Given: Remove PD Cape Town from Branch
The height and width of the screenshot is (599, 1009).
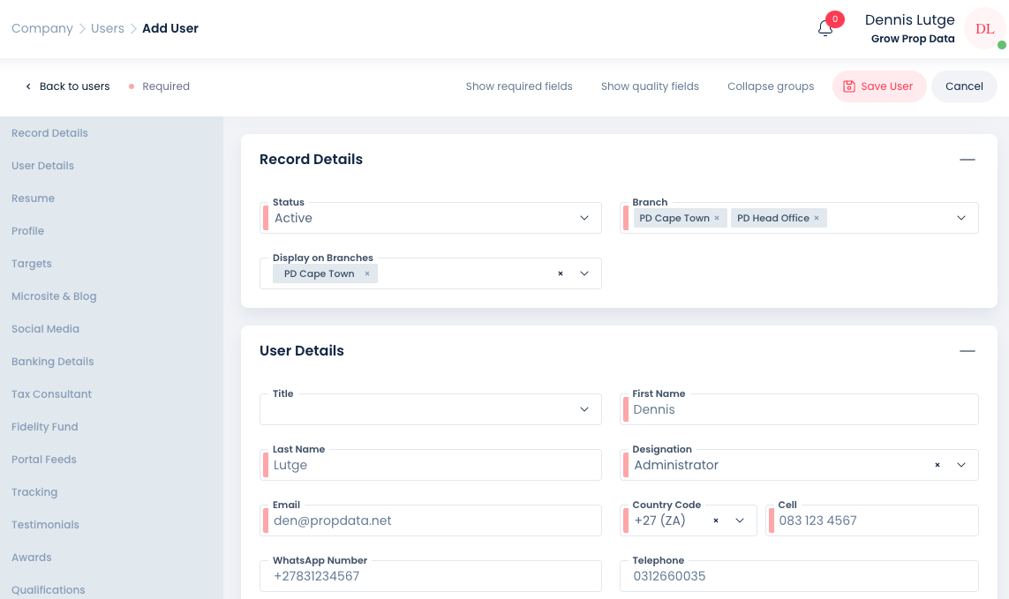Looking at the screenshot, I should [717, 218].
